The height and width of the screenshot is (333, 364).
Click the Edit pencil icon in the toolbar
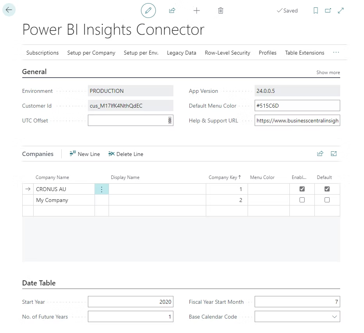pos(148,11)
